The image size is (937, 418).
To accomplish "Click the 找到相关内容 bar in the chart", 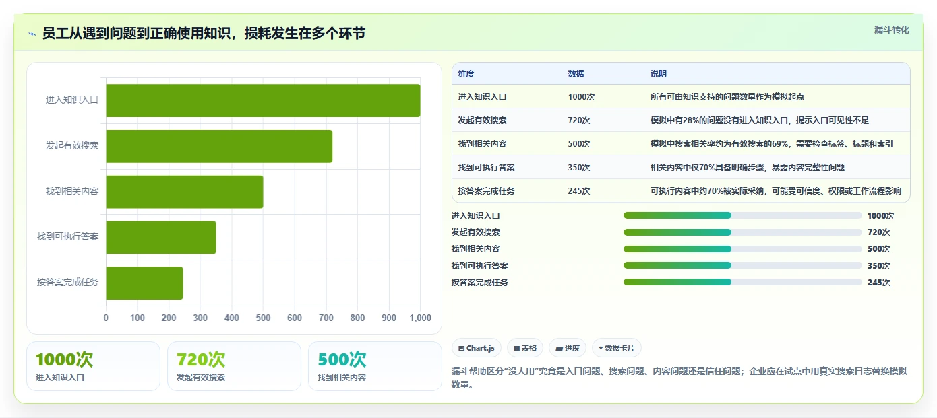I will coord(185,192).
